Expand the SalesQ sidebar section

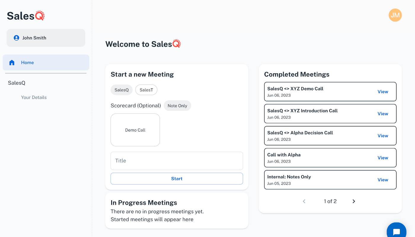pos(17,83)
